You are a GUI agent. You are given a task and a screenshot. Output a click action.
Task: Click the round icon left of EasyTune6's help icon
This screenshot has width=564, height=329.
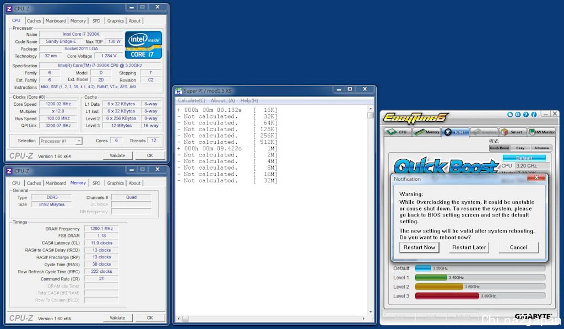518,115
